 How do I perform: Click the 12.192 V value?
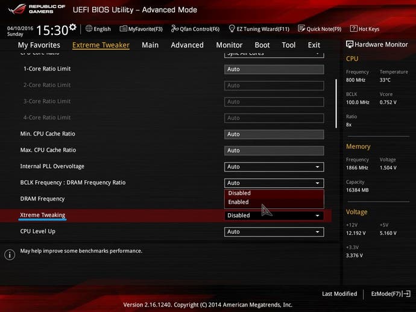tap(356, 233)
